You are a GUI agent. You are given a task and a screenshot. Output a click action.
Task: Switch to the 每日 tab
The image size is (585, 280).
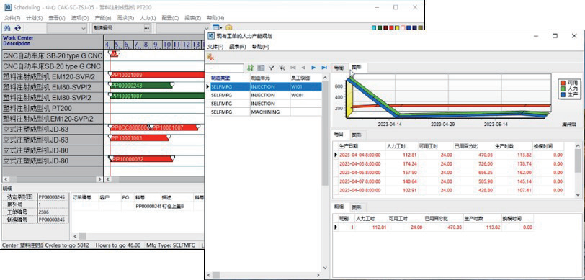339,135
